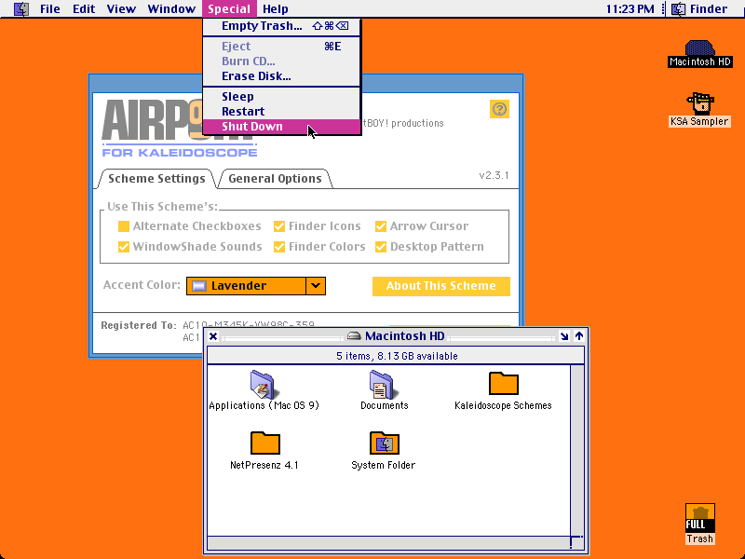
Task: Open the Apple menu icon
Action: click(20, 8)
